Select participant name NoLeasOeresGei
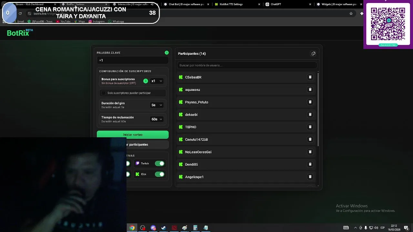 pyautogui.click(x=198, y=152)
